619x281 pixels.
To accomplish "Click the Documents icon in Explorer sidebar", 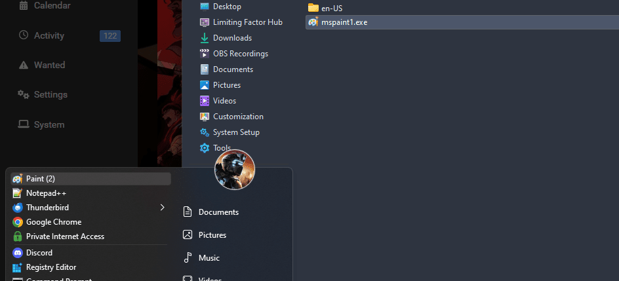I will tap(205, 69).
